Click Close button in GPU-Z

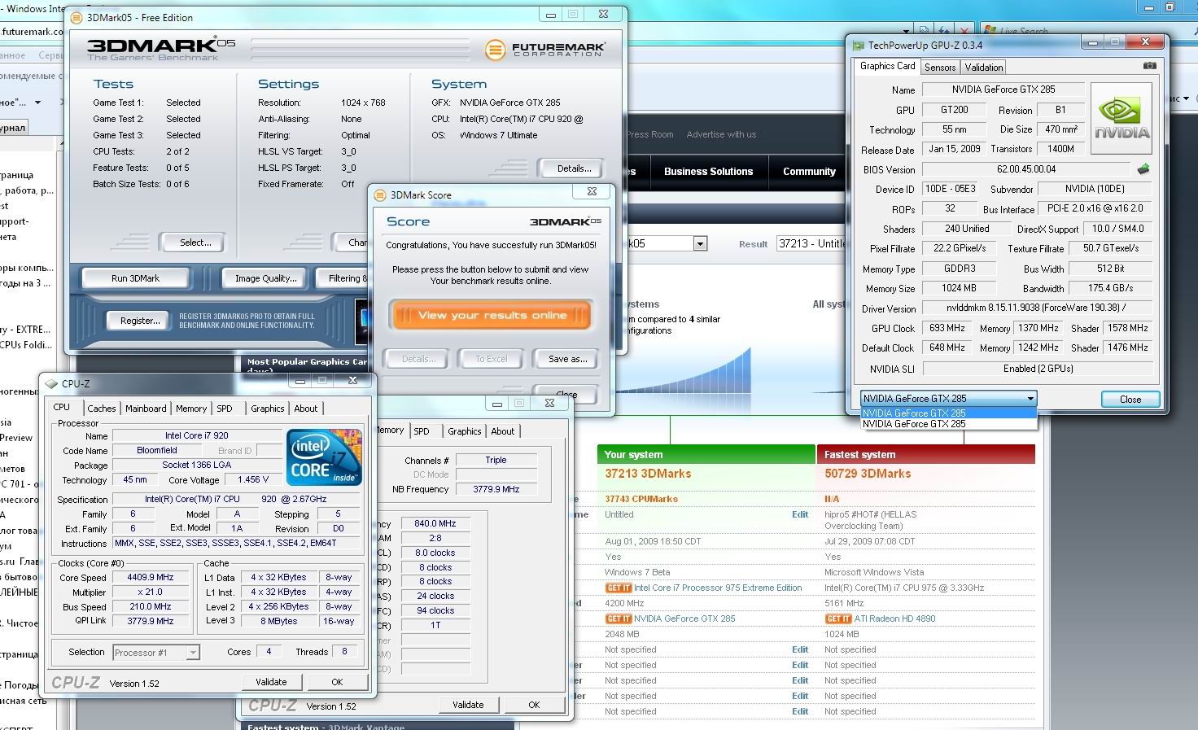tap(1130, 400)
